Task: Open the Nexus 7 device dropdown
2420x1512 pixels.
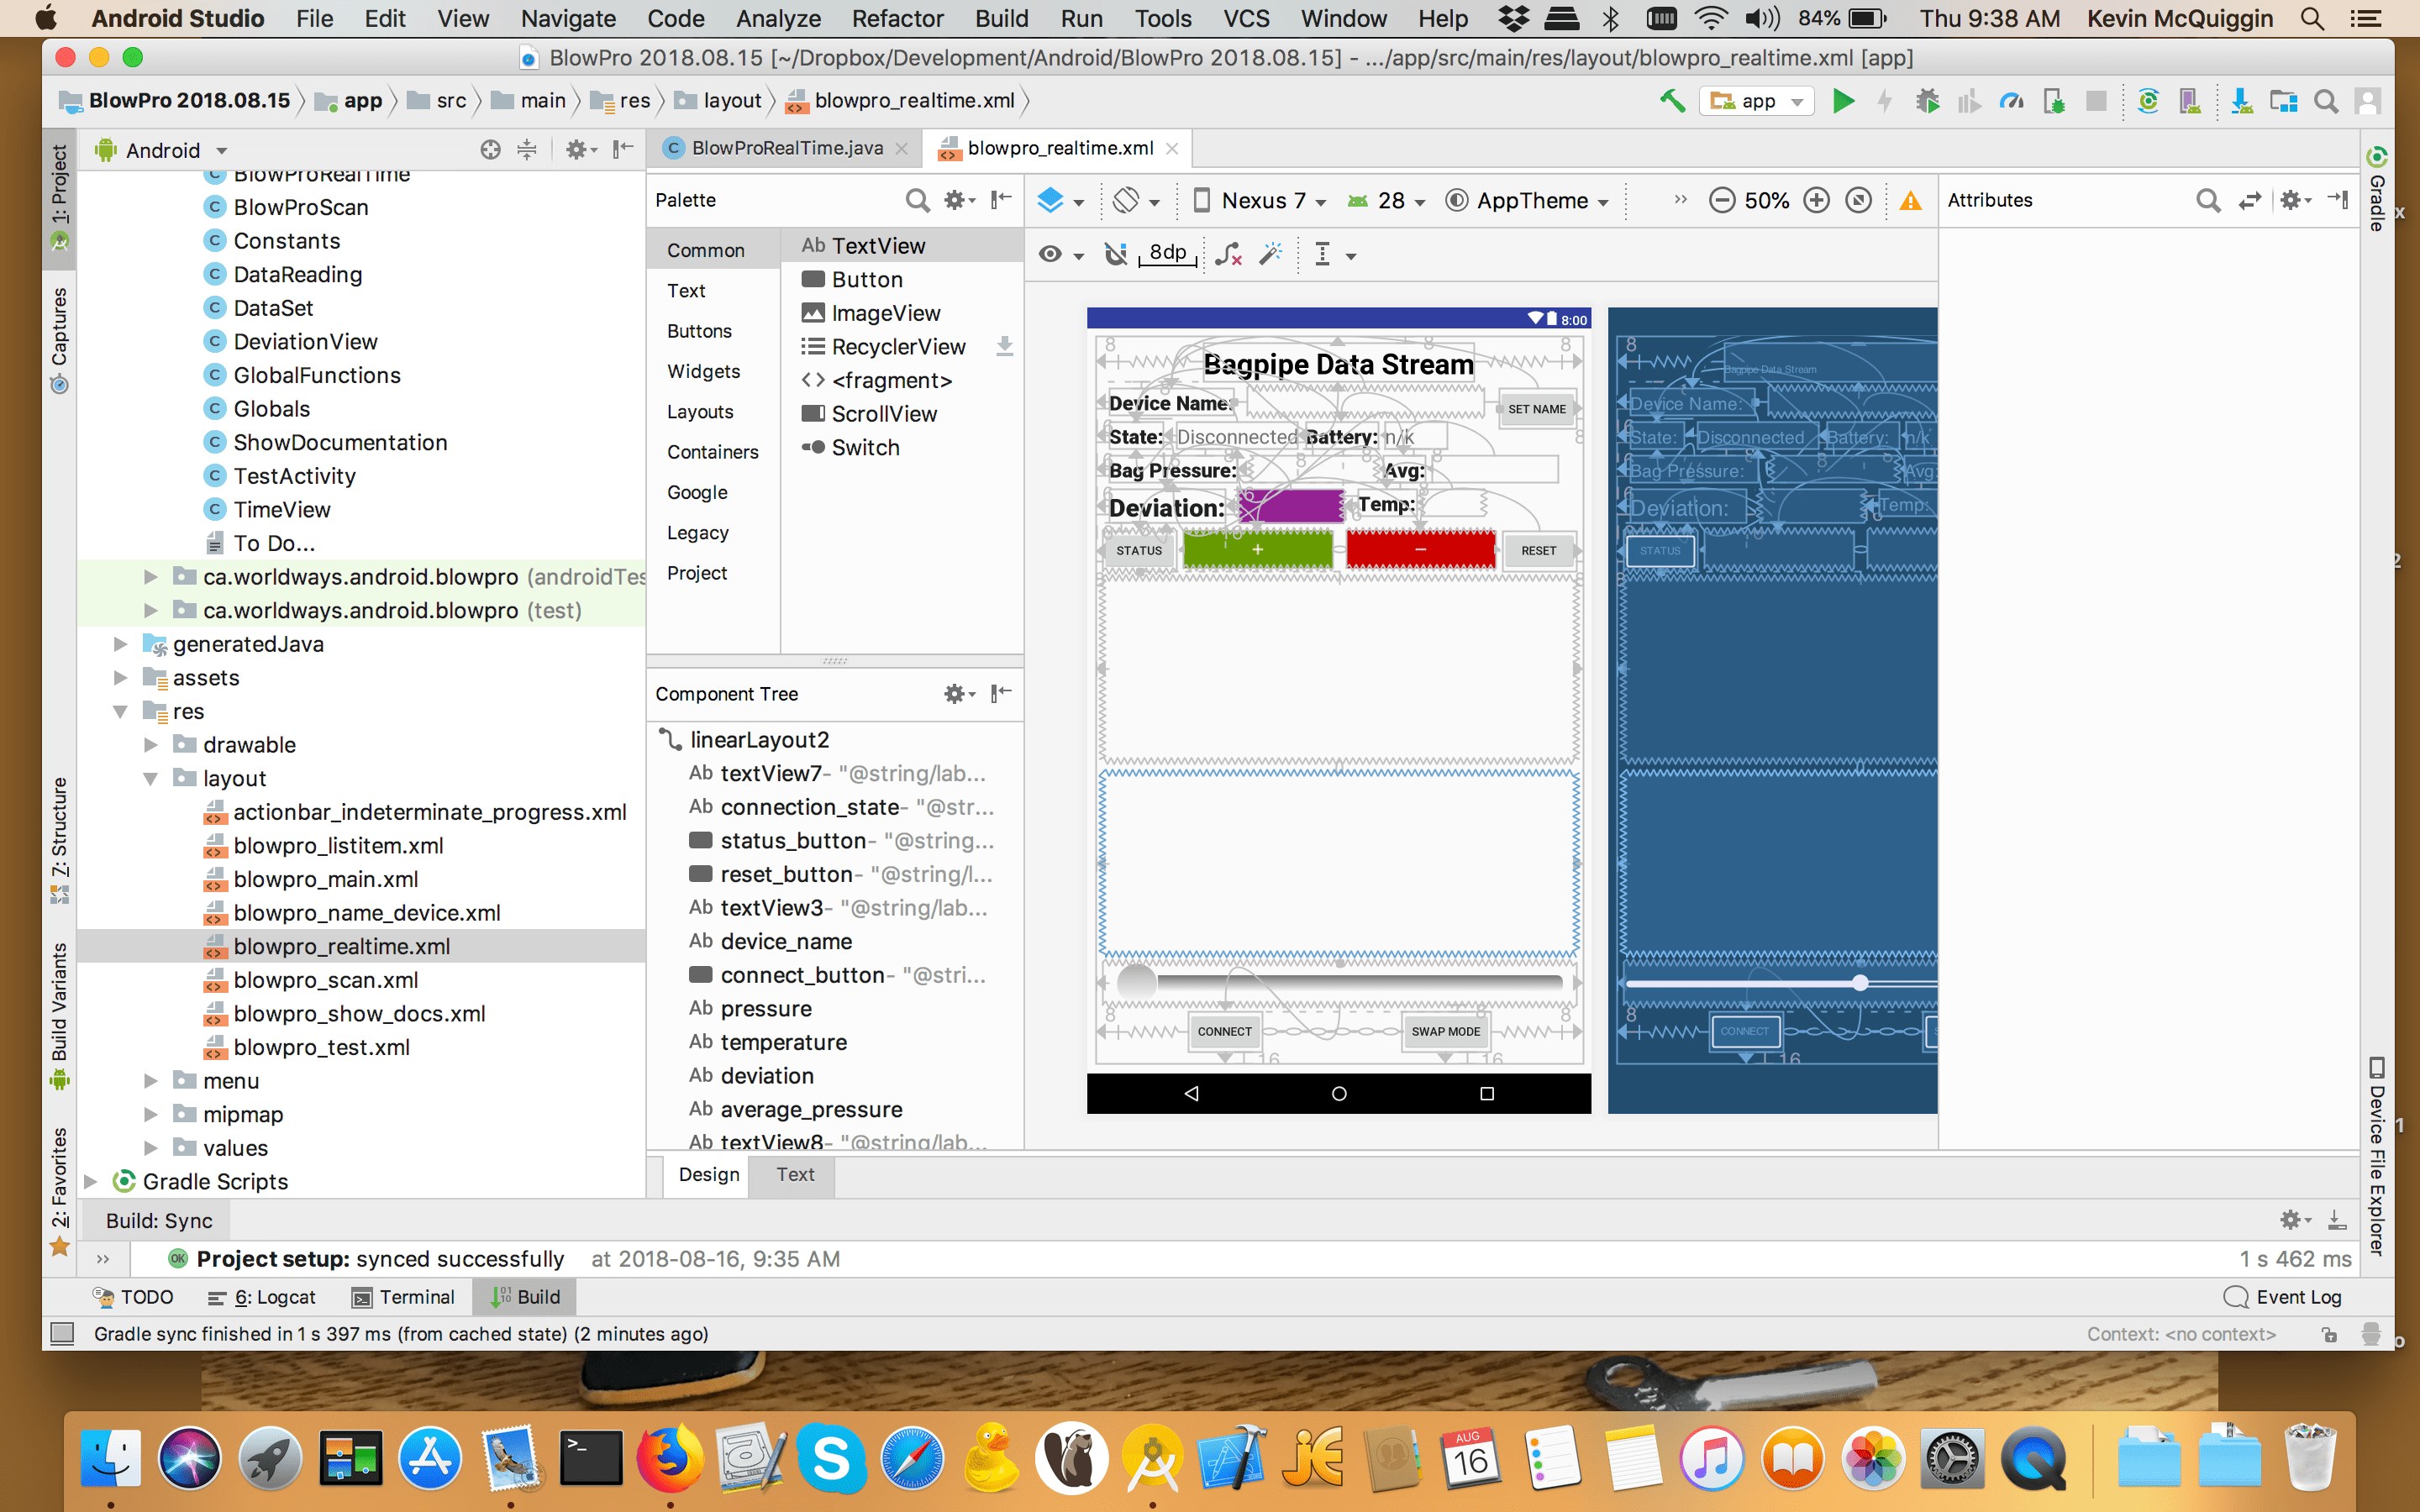Action: (x=1259, y=200)
